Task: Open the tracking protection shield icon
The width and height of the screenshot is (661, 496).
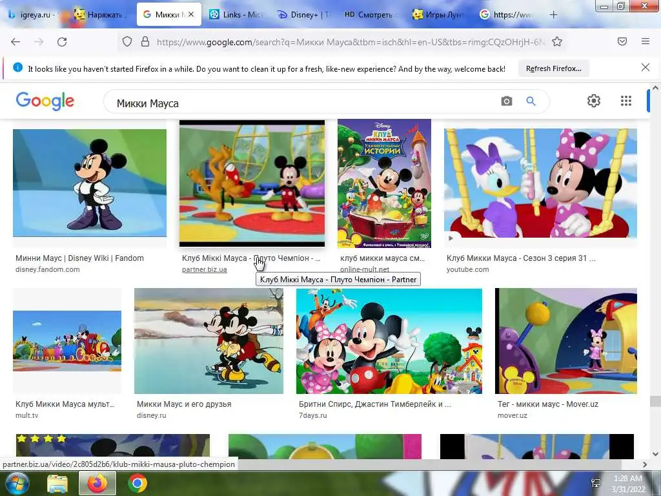Action: [x=127, y=41]
